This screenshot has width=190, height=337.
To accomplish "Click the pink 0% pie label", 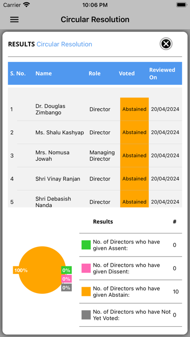I will click(x=66, y=279).
